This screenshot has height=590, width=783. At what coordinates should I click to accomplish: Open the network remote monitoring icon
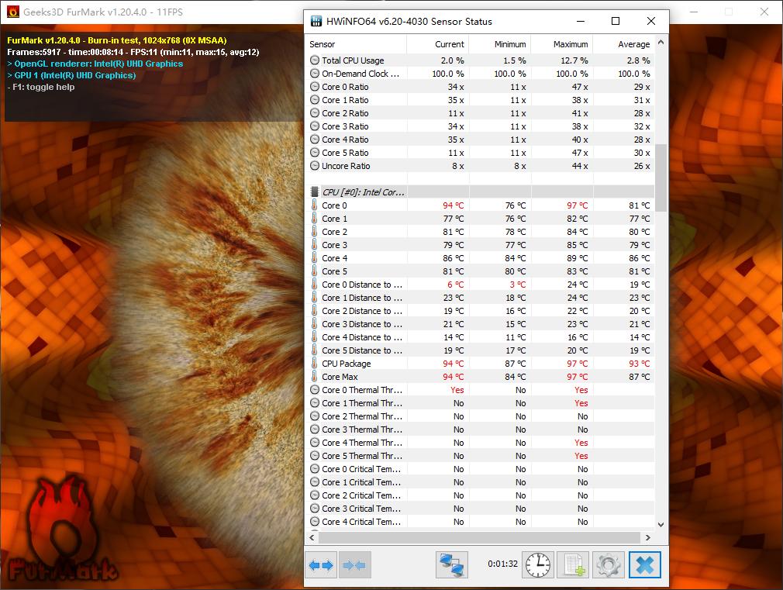(x=451, y=565)
